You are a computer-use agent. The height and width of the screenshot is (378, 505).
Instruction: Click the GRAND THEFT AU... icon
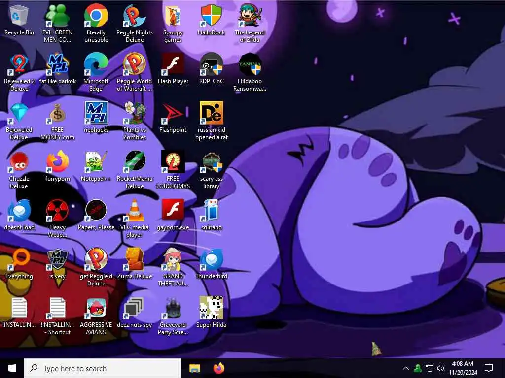click(x=173, y=260)
